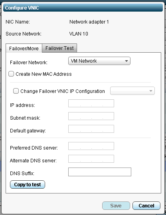Click the VLAN 10 source network value
Screen dimensions: 166x215
point(79,34)
